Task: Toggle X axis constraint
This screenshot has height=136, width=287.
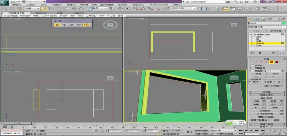Action: click(57, 25)
